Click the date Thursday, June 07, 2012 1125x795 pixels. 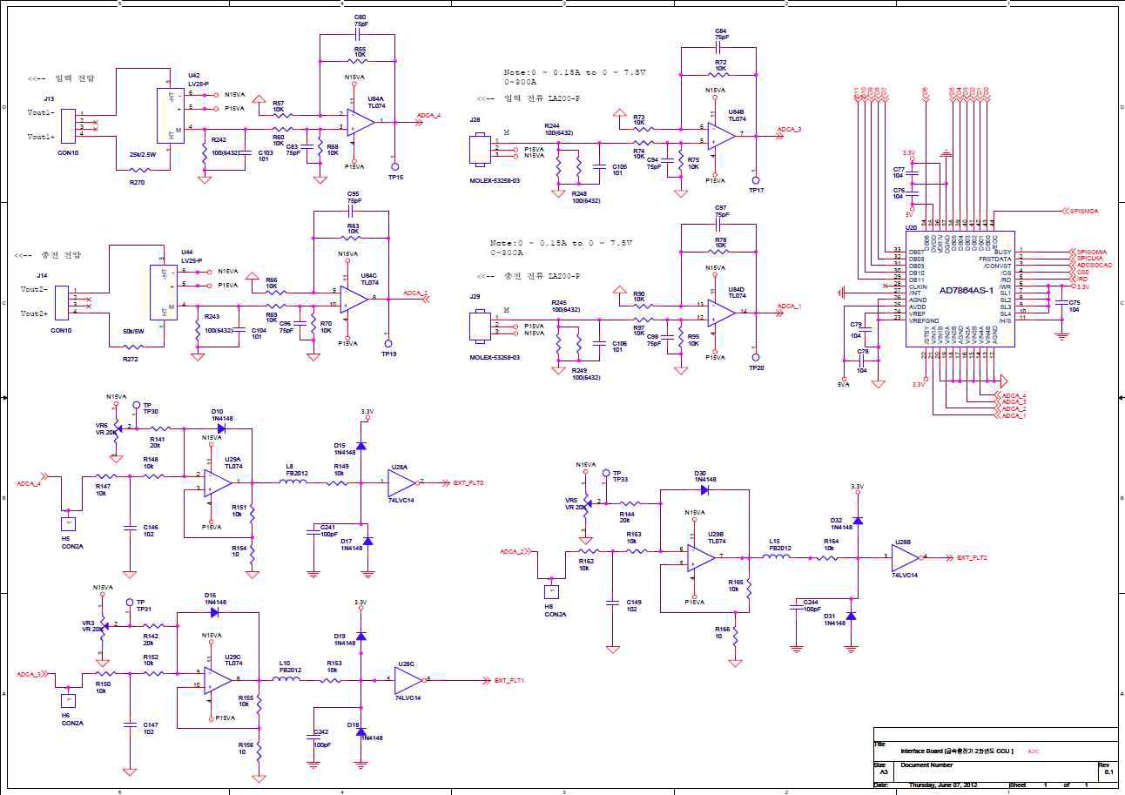coord(944,785)
